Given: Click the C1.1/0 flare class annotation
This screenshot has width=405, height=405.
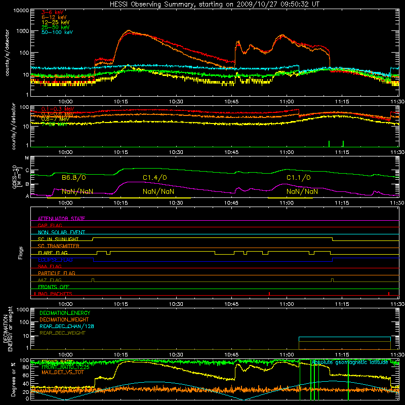Looking at the screenshot, I should pyautogui.click(x=298, y=178).
